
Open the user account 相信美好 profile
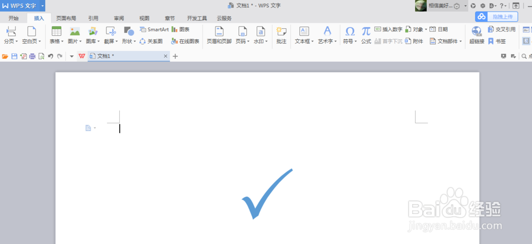(x=442, y=6)
